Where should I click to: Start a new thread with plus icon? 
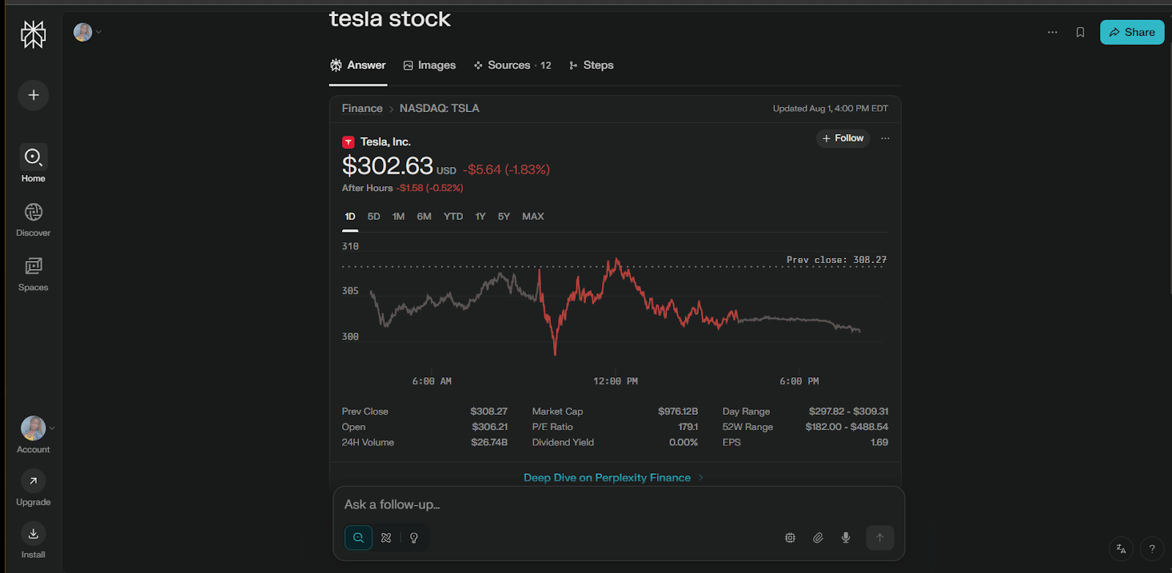[34, 95]
